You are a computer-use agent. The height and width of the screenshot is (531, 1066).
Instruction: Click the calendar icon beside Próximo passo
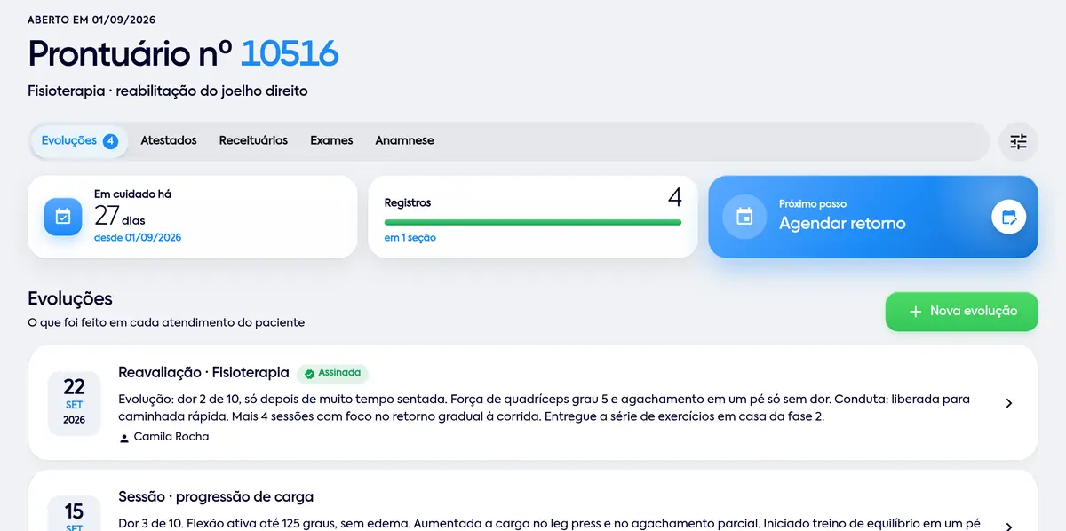point(744,217)
